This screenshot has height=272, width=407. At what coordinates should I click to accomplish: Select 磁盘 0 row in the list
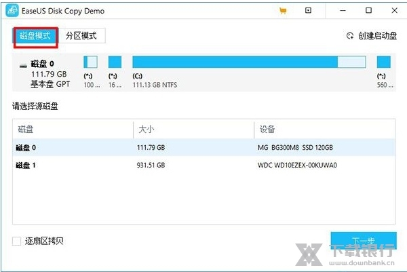click(203, 147)
